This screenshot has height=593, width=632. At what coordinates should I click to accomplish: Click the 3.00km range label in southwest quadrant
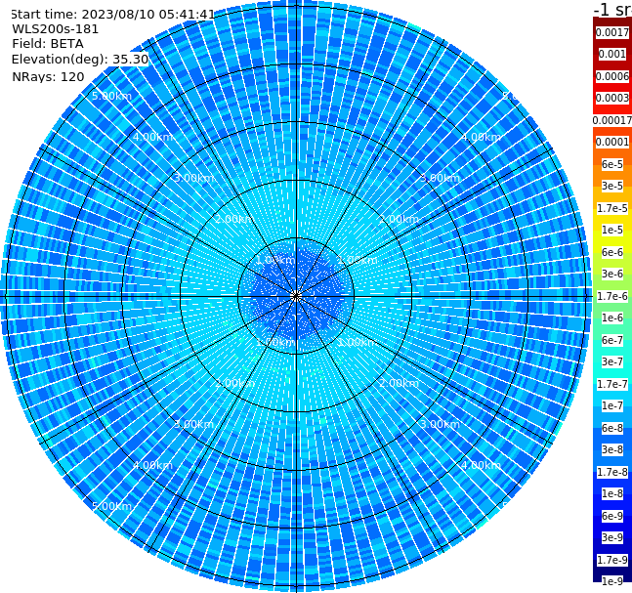[x=193, y=424]
